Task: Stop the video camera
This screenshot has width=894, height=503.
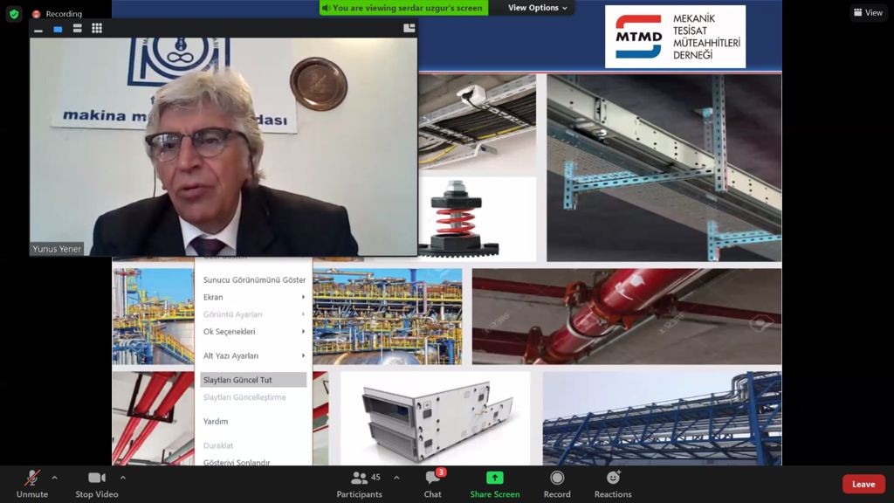Action: pos(96,483)
